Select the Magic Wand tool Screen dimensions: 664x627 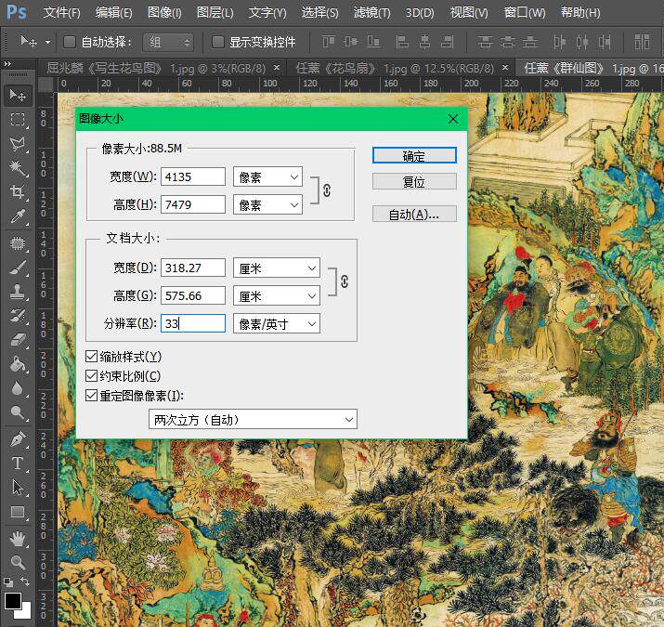pyautogui.click(x=18, y=168)
